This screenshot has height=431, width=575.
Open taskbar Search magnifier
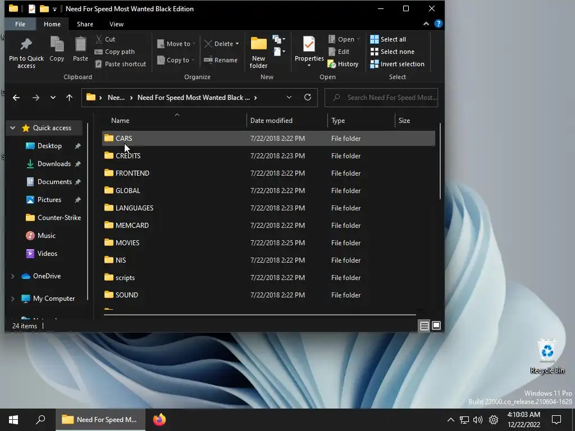coord(40,420)
